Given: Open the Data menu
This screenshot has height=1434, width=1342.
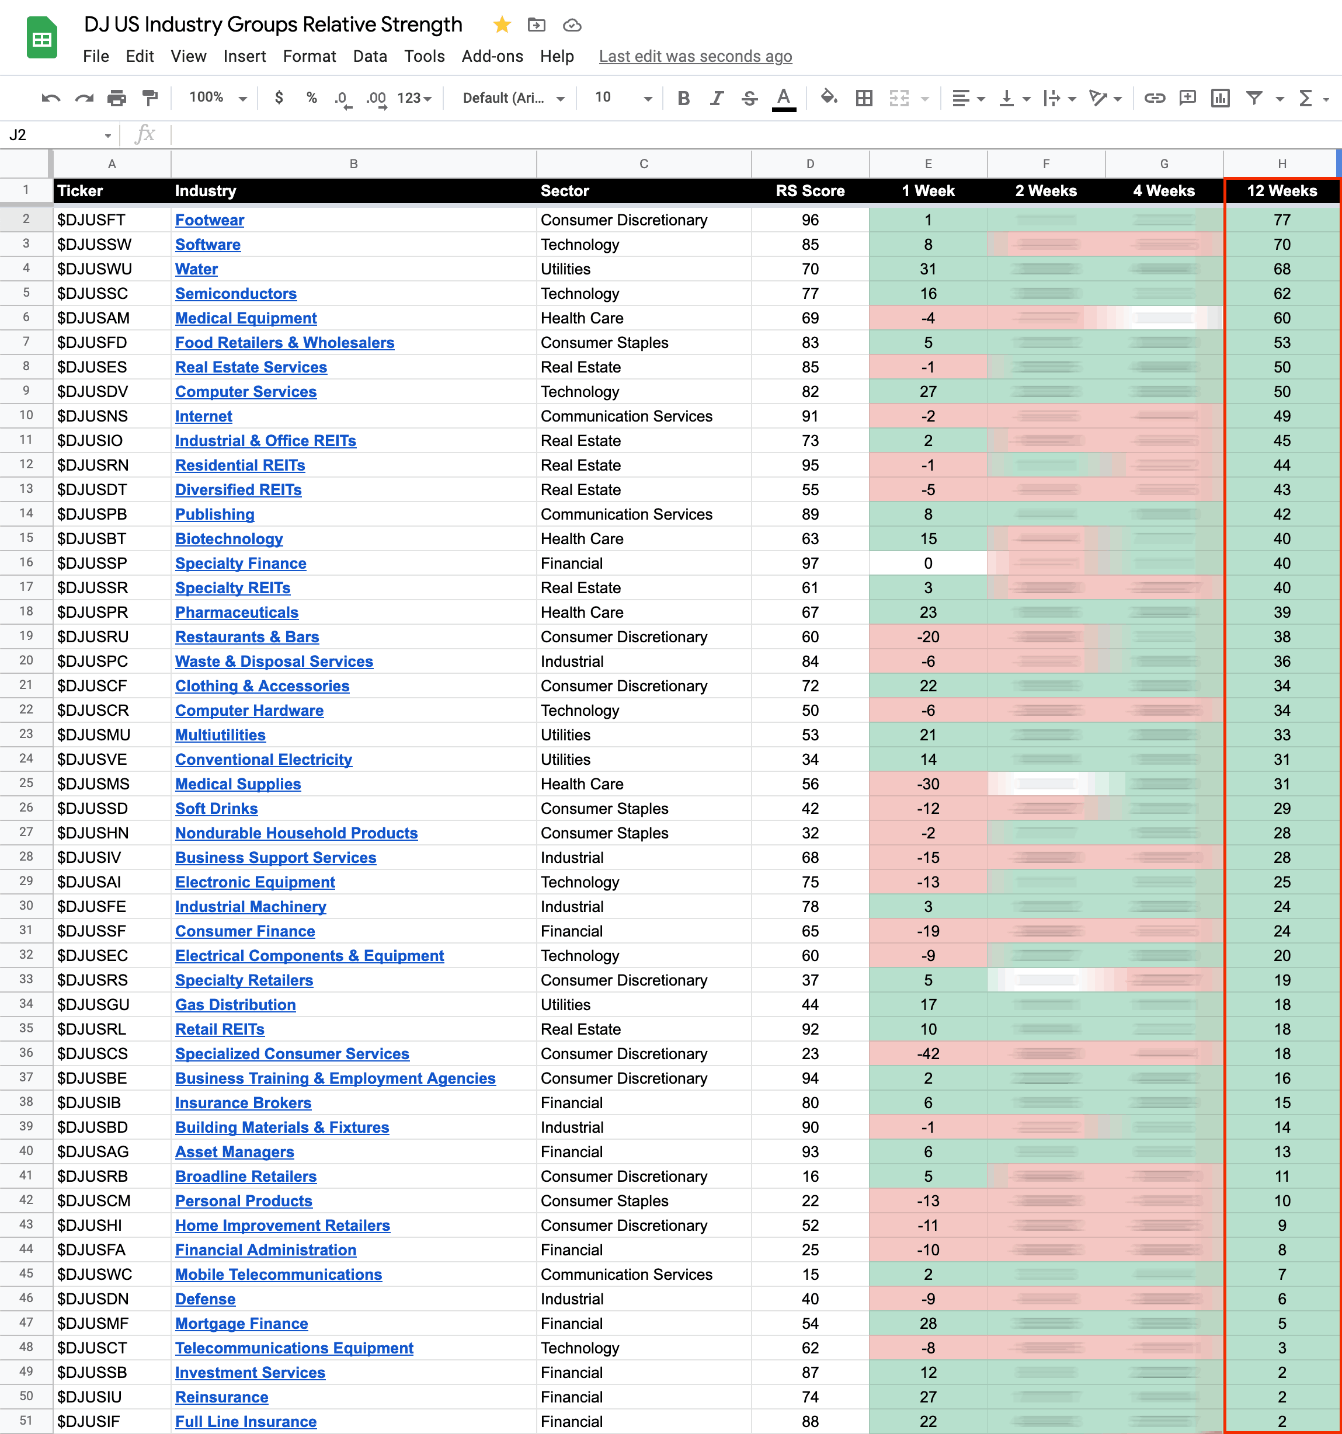Looking at the screenshot, I should coord(370,56).
